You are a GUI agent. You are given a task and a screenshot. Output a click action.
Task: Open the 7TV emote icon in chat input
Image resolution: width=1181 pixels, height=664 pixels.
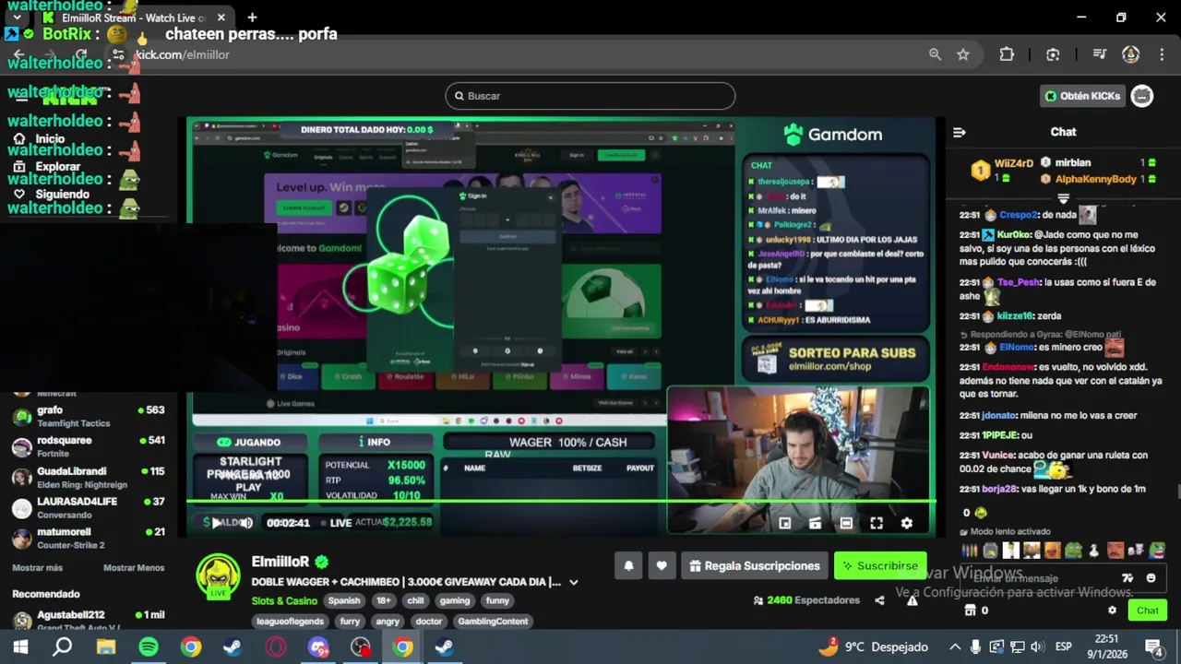pos(1127,578)
